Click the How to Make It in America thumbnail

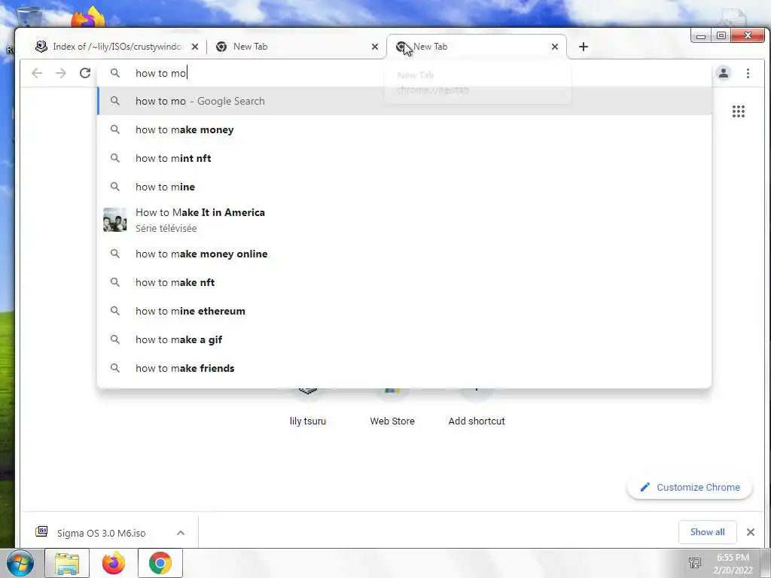point(114,220)
